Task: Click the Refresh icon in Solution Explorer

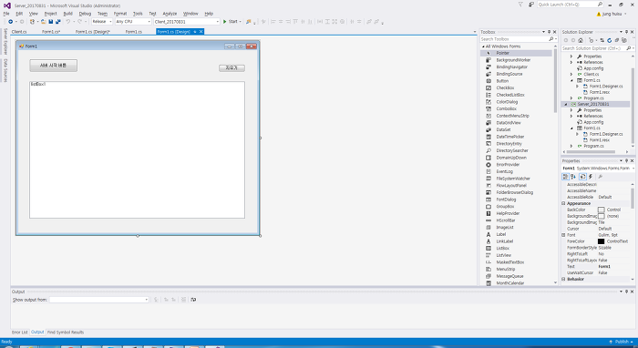Action: click(609, 40)
